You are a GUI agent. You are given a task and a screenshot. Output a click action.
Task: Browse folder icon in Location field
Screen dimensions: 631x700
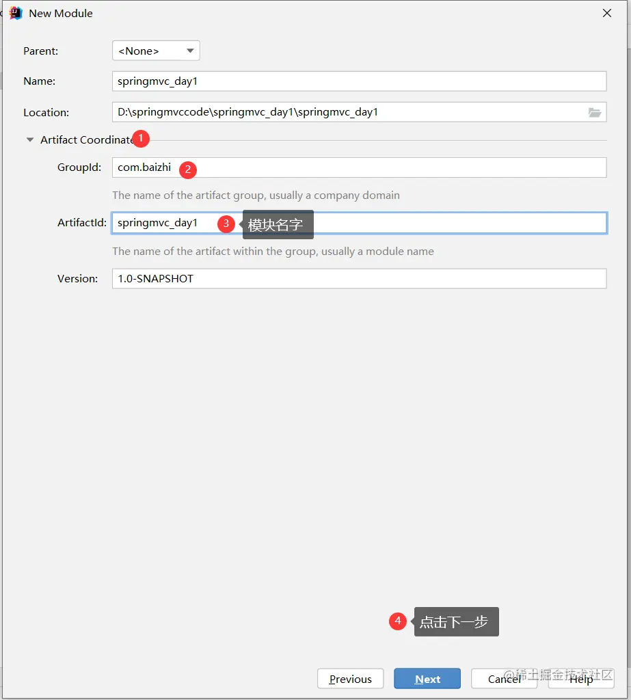point(594,113)
